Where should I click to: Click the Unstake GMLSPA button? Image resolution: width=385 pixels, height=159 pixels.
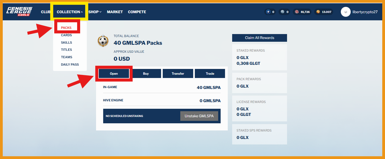199,116
